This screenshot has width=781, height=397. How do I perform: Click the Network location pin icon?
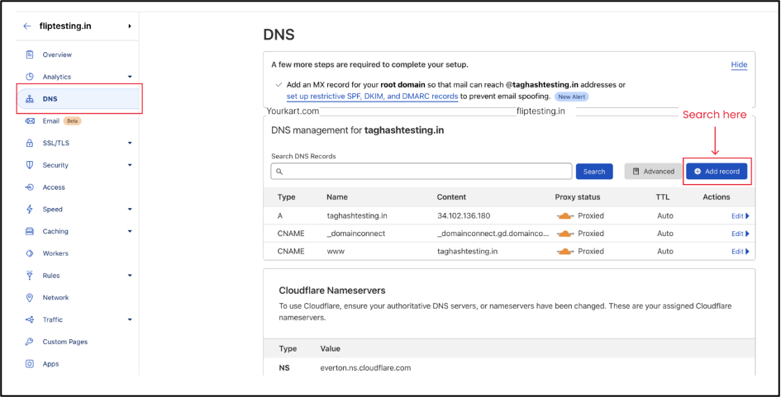(30, 297)
